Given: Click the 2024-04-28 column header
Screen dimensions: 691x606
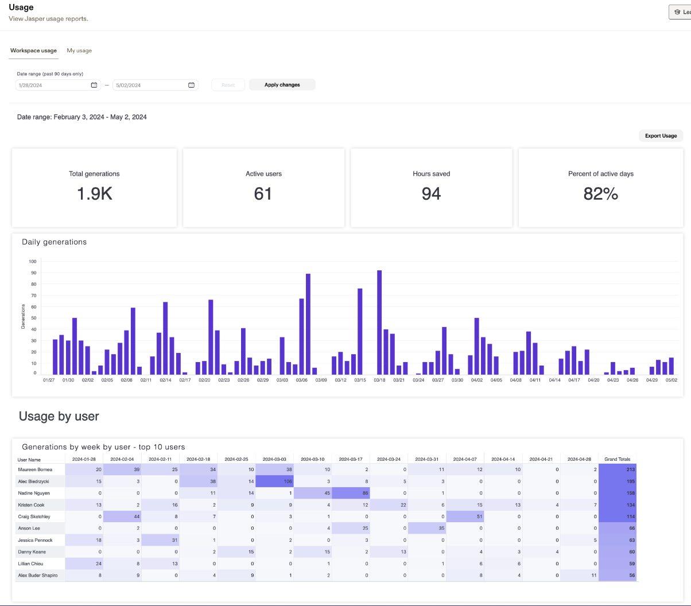Looking at the screenshot, I should tap(579, 459).
